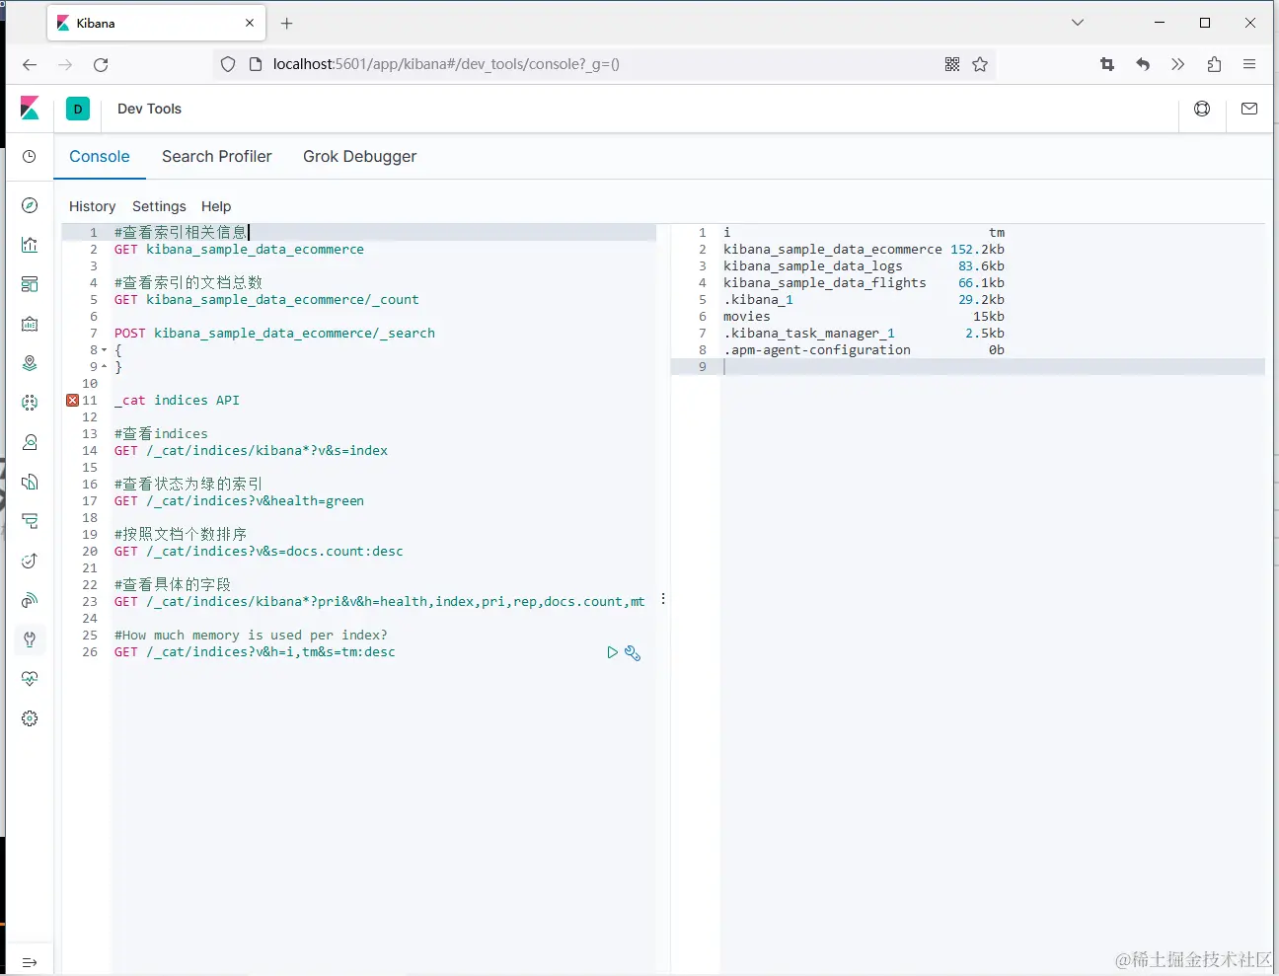Click the editor panel divider handle

[663, 599]
